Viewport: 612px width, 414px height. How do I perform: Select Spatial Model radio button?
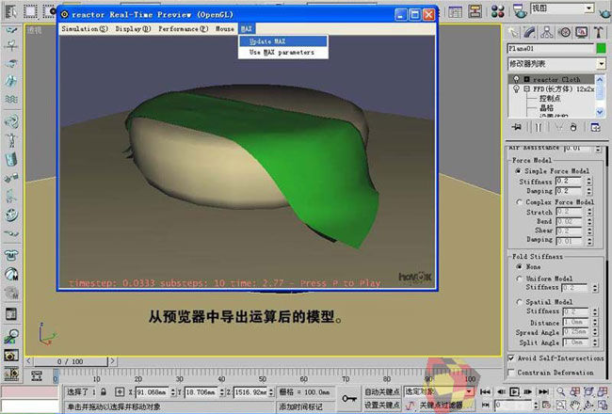(x=519, y=302)
